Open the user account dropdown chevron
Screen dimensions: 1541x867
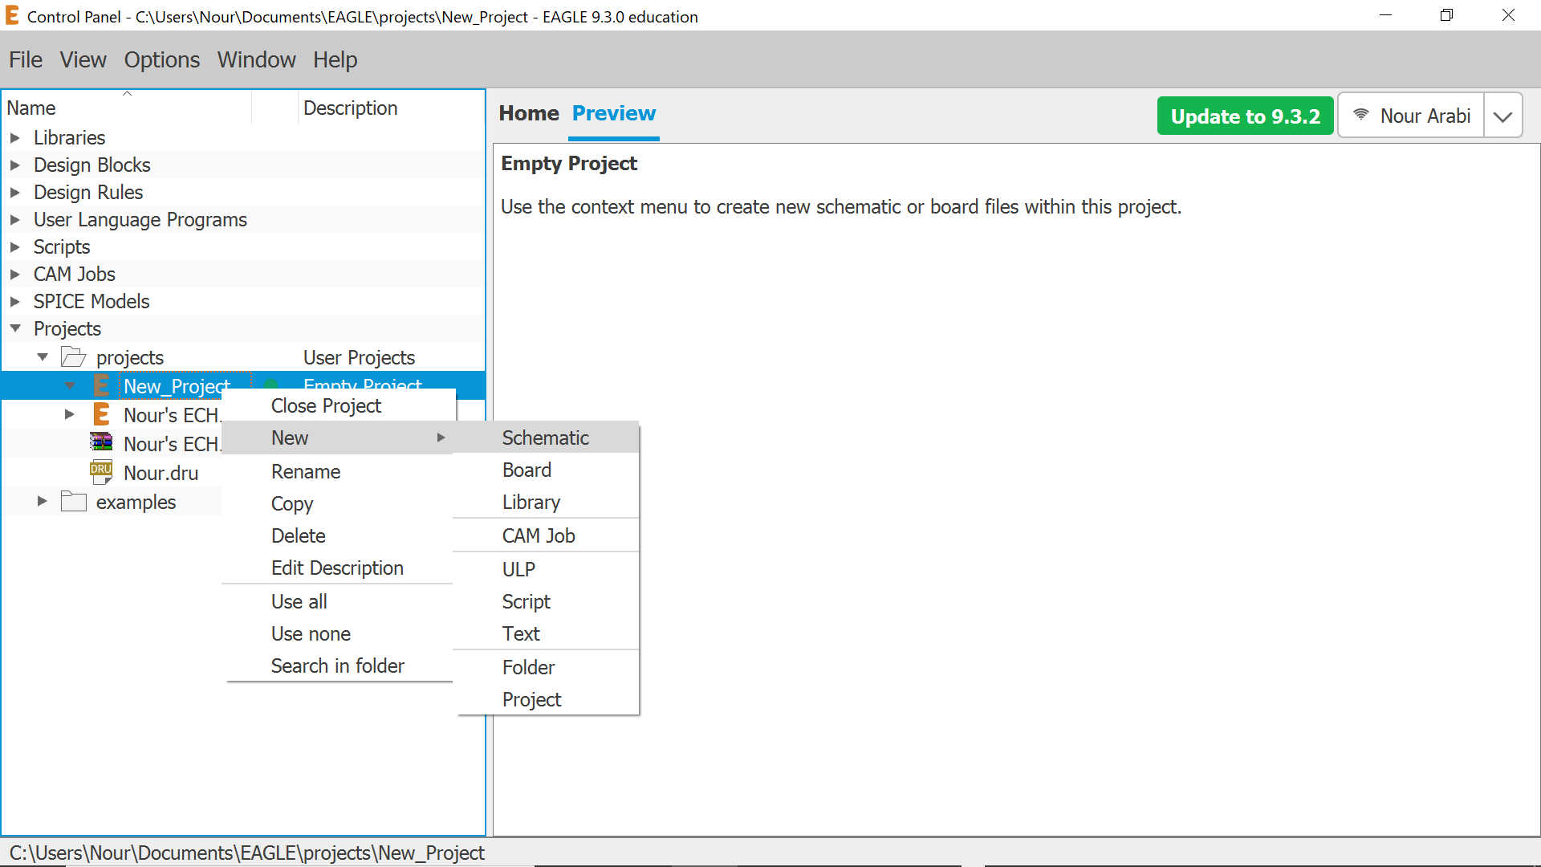(1502, 116)
